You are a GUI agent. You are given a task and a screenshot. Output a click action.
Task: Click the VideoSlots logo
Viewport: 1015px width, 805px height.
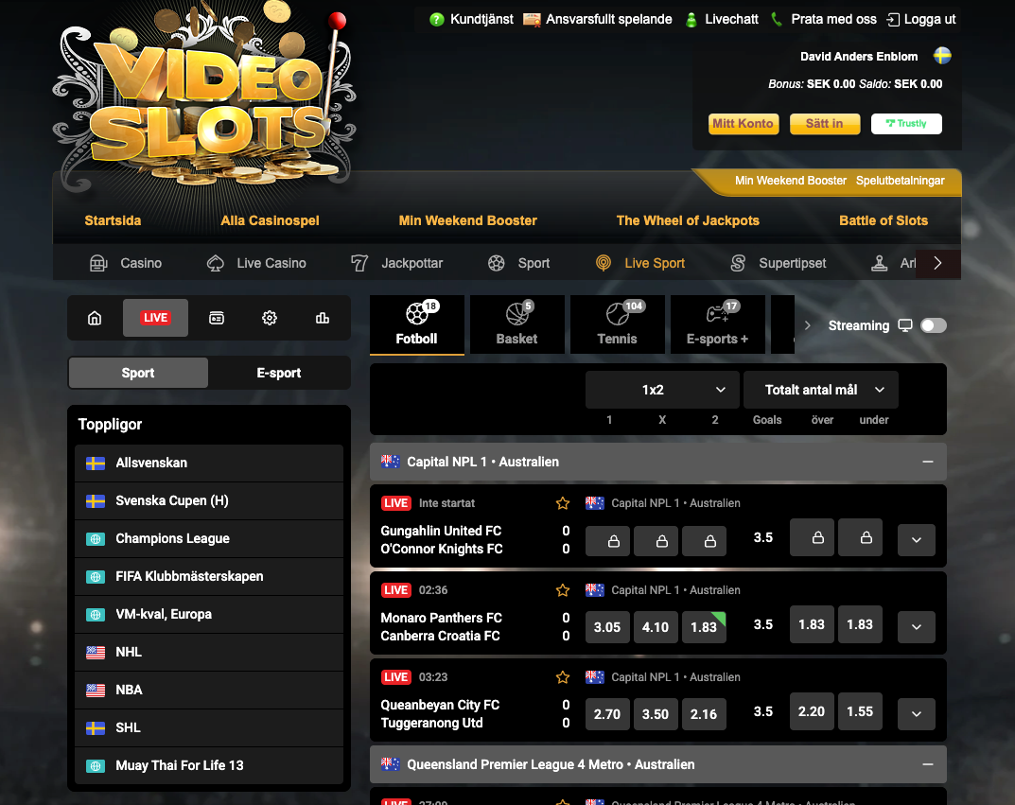coord(206,97)
